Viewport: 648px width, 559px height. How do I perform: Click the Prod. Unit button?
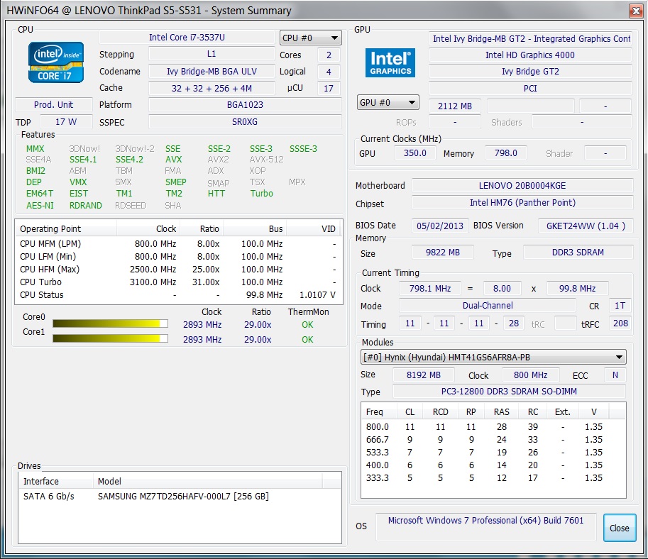(54, 105)
